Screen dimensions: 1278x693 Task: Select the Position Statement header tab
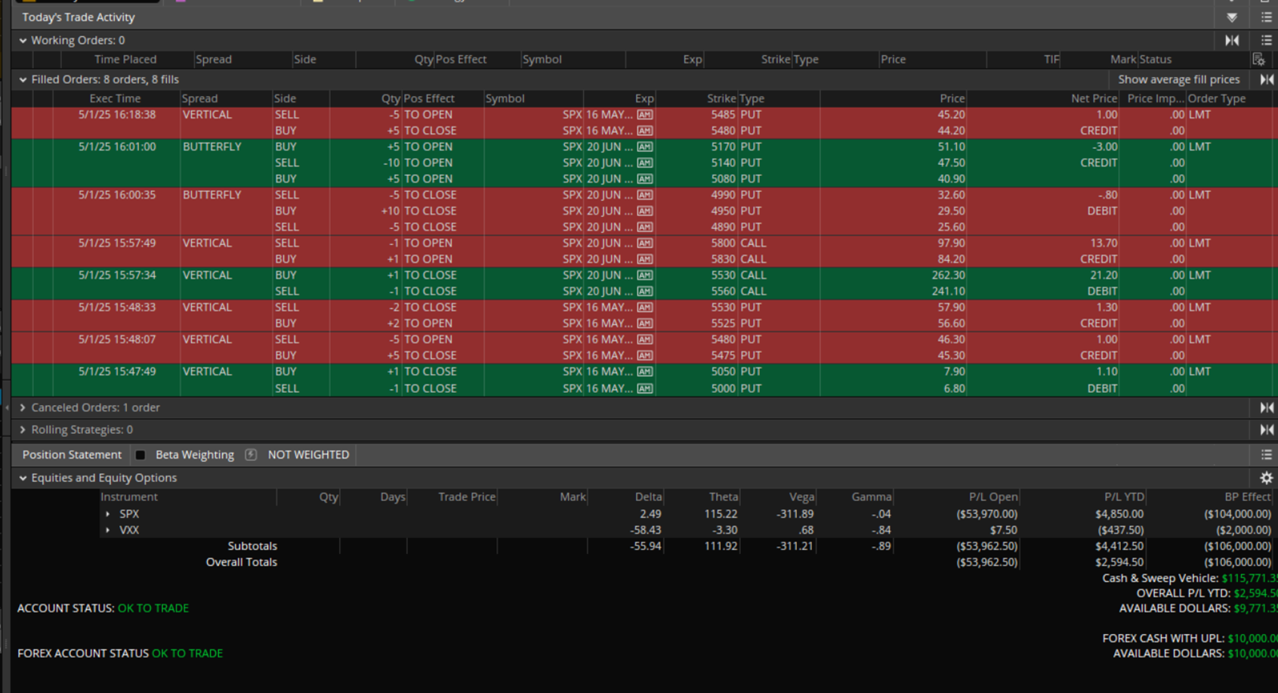pos(72,455)
